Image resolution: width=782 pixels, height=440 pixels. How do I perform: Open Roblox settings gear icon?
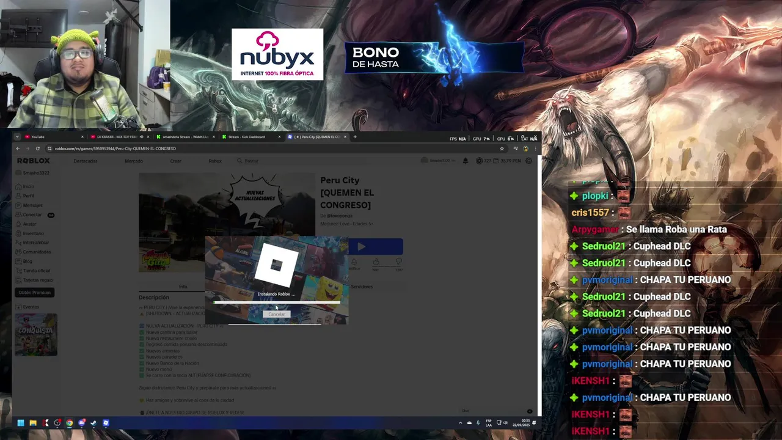coord(528,161)
